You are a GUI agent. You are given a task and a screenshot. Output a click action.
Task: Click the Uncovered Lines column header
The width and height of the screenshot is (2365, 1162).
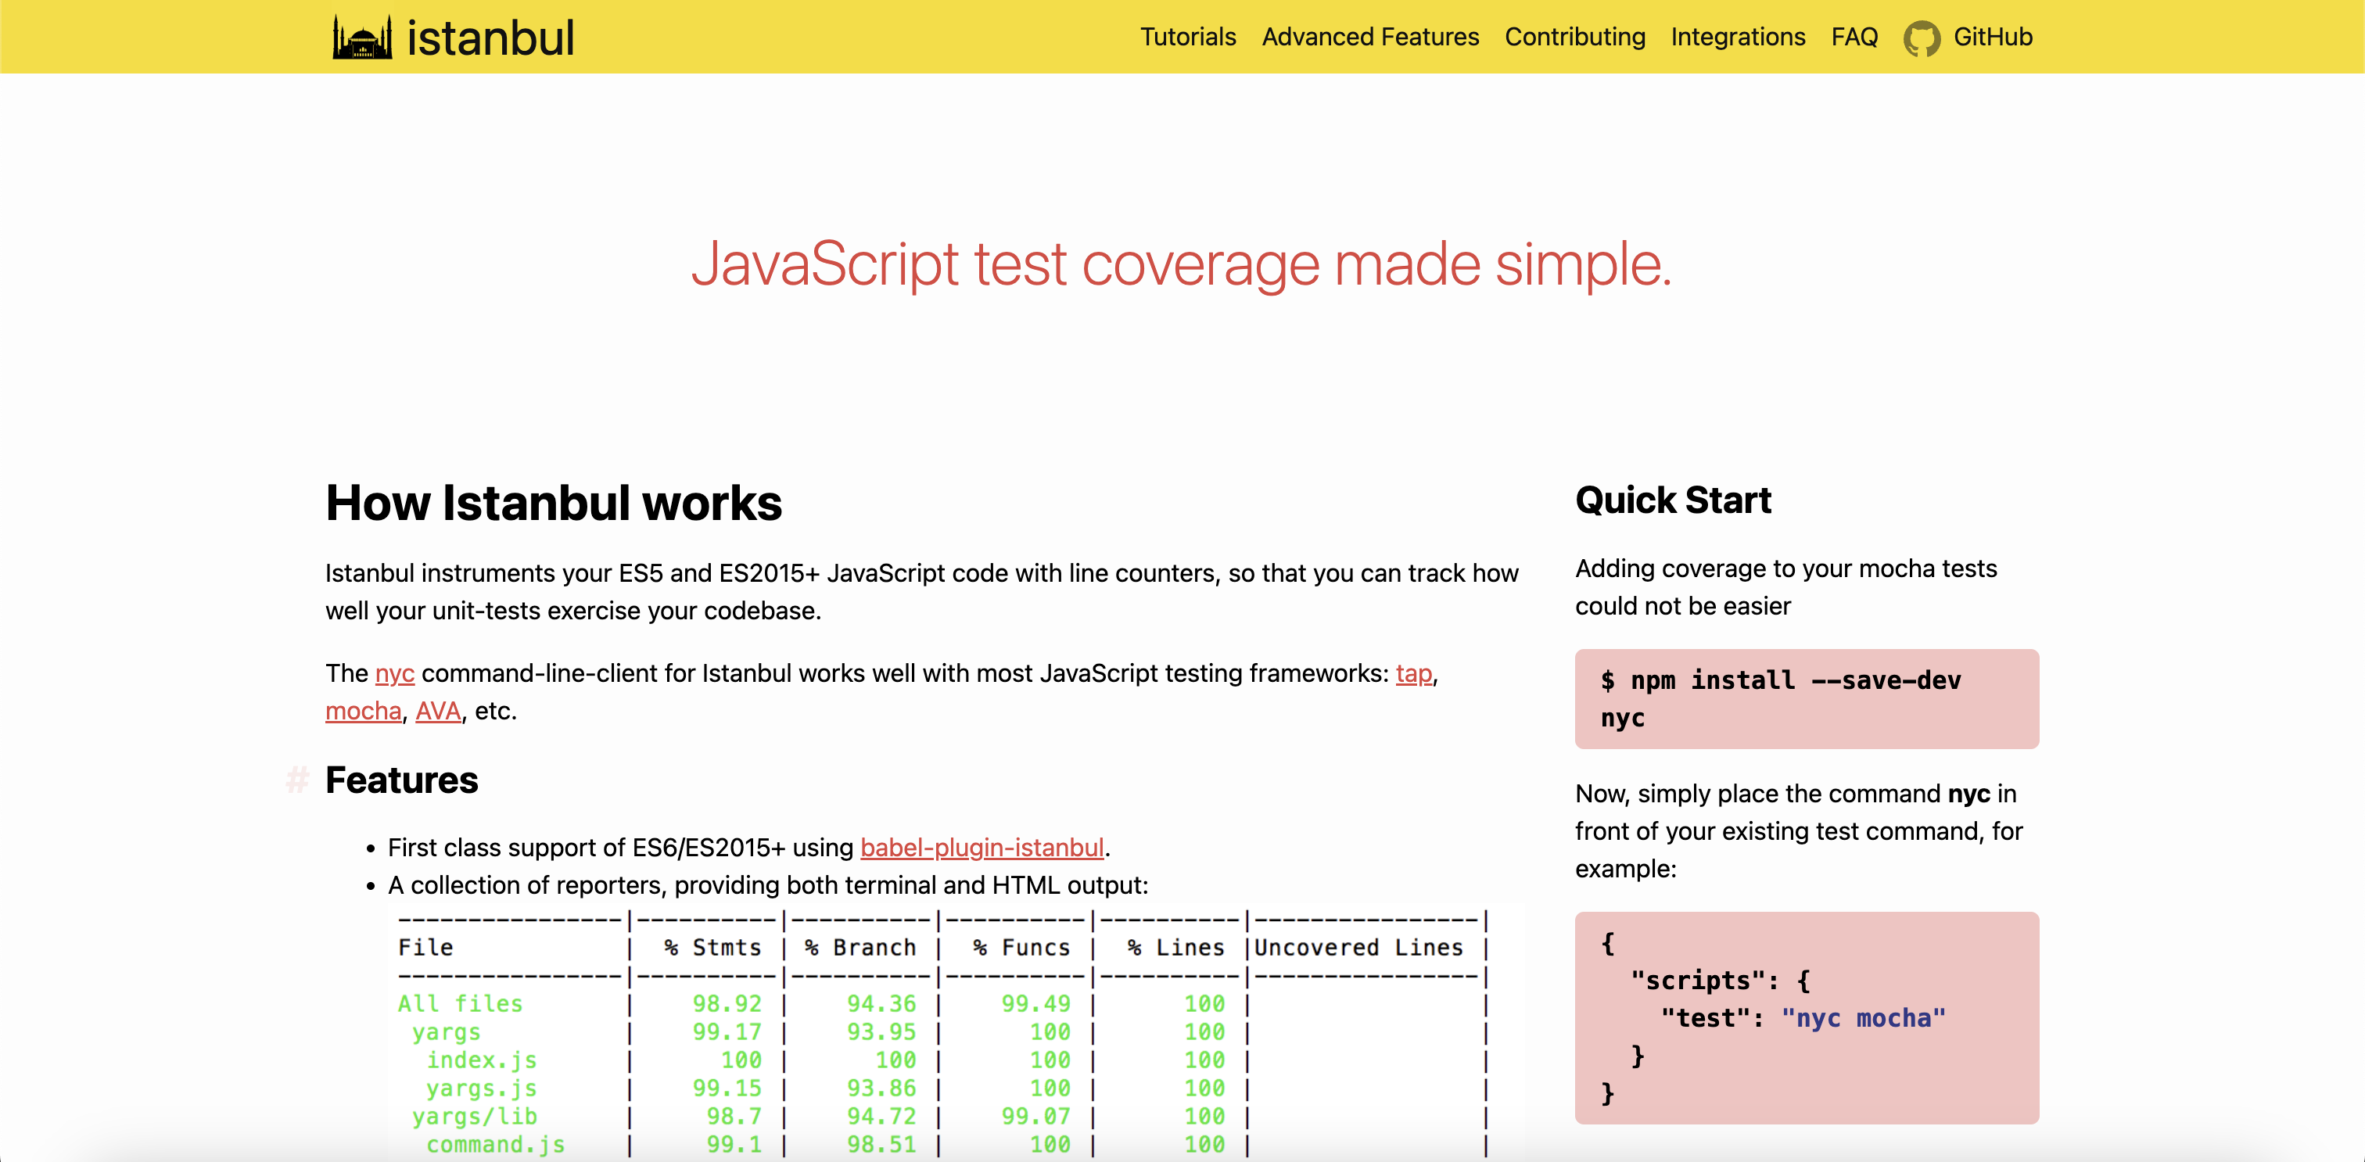point(1358,949)
